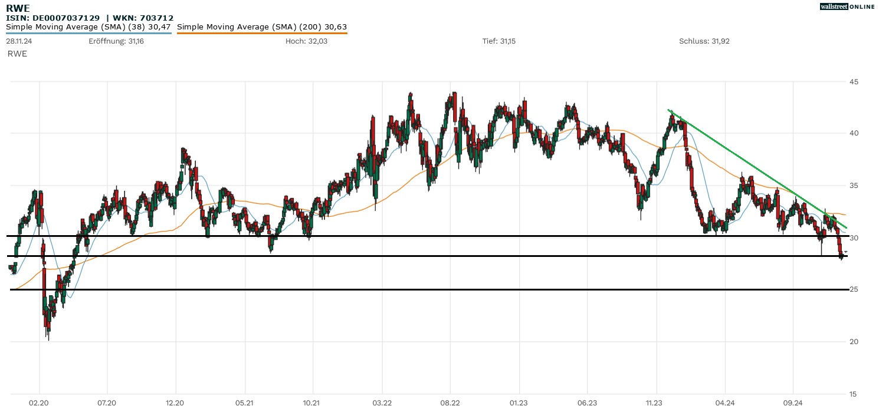Viewport: 879px width, 406px height.
Task: Click the RWE chart title heading
Action: pos(18,8)
